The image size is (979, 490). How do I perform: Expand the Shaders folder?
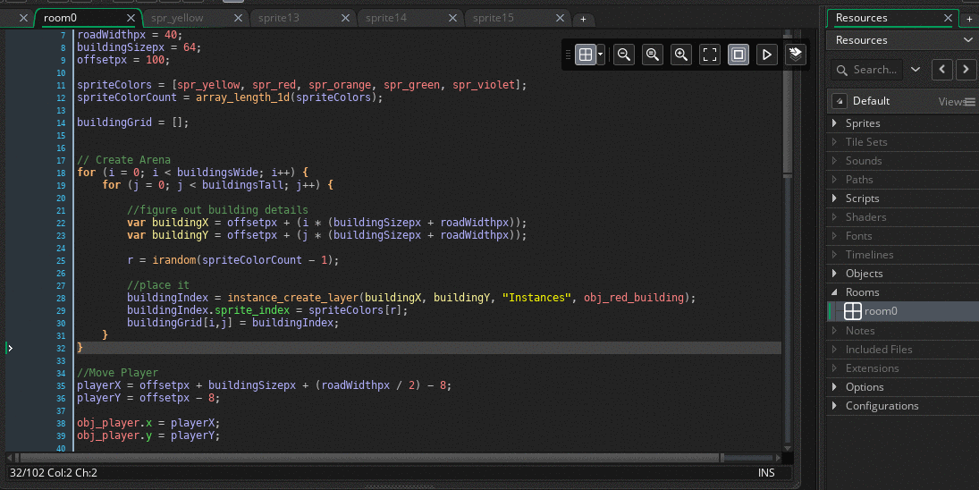pyautogui.click(x=835, y=216)
